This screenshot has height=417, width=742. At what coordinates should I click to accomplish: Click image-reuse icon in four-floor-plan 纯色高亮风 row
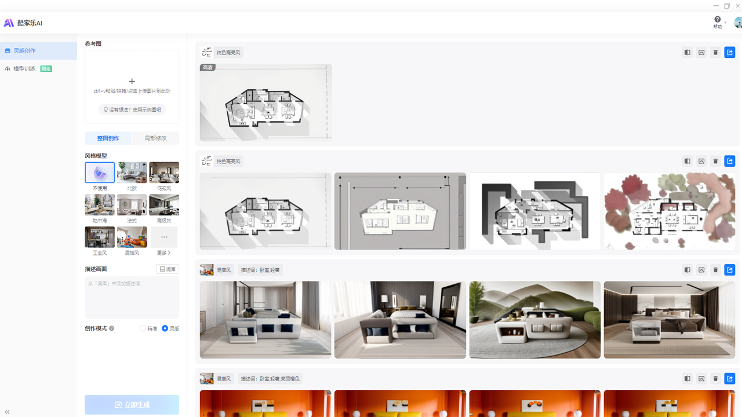pos(701,162)
